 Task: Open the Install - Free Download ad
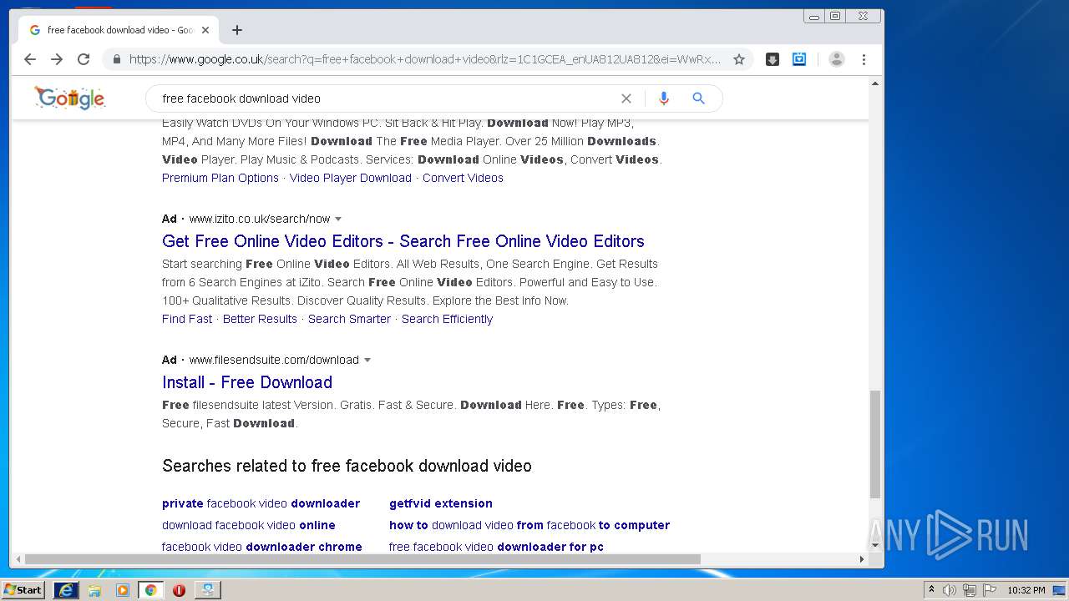click(x=247, y=382)
